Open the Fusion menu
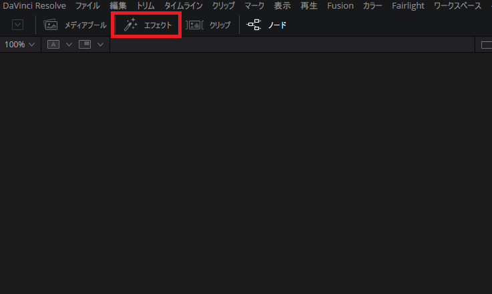 [340, 5]
